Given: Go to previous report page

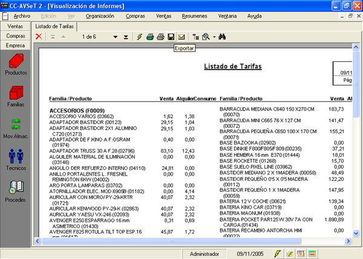Looking at the screenshot, I should click(x=63, y=37).
